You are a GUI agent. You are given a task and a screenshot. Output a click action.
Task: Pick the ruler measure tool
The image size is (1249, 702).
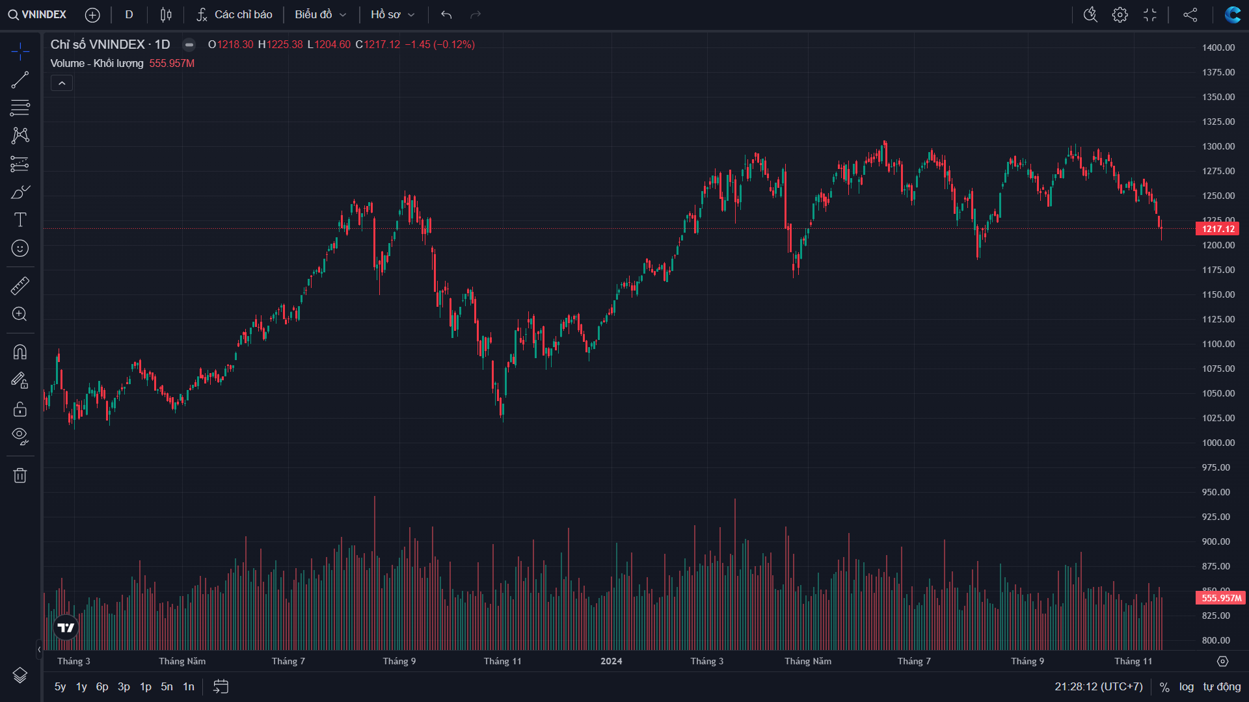(x=20, y=286)
